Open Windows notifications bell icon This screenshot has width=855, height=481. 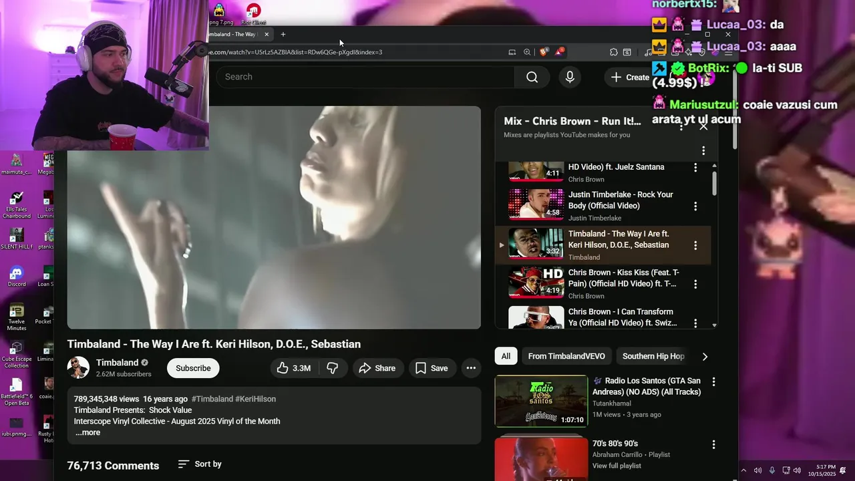843,471
